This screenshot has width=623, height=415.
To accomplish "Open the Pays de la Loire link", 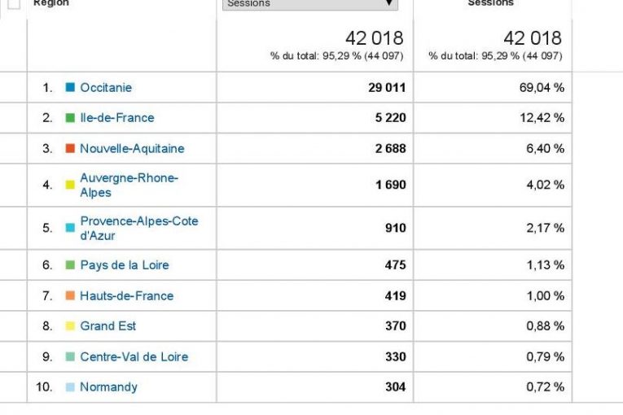I will (x=125, y=264).
